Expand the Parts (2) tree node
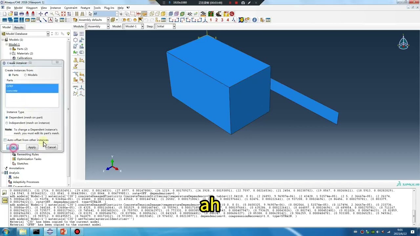 click(x=10, y=49)
